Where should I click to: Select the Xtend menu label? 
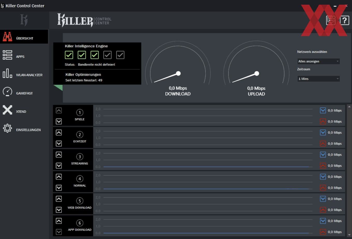click(21, 111)
